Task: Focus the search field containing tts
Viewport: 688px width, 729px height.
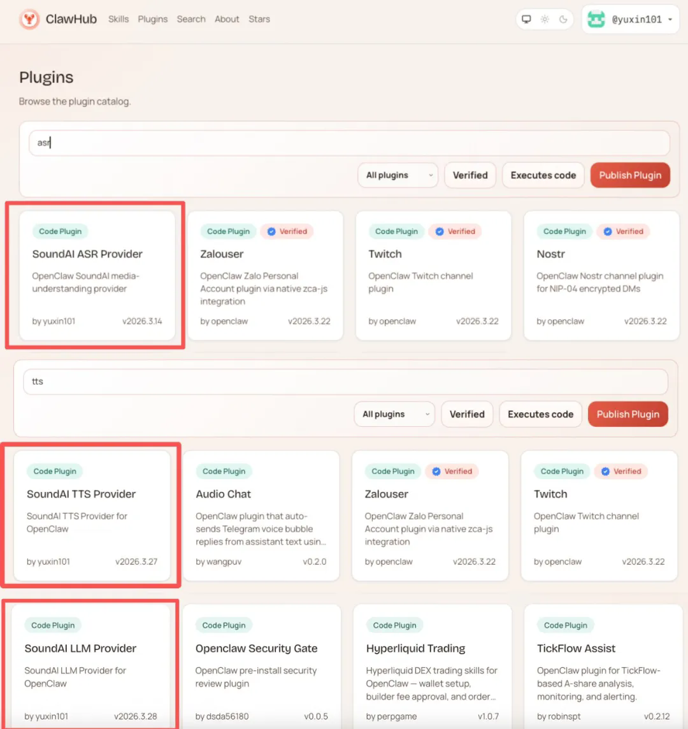Action: click(345, 382)
